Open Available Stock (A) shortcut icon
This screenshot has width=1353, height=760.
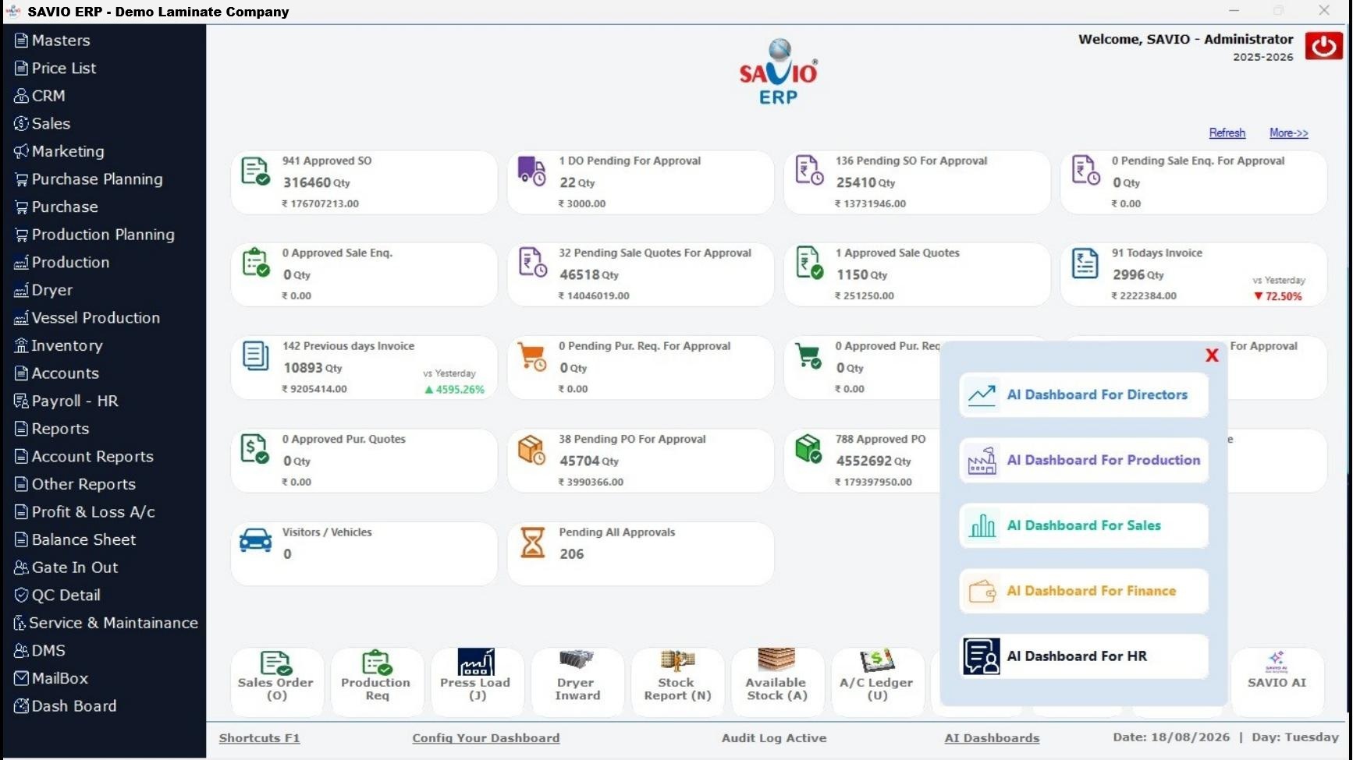(776, 661)
